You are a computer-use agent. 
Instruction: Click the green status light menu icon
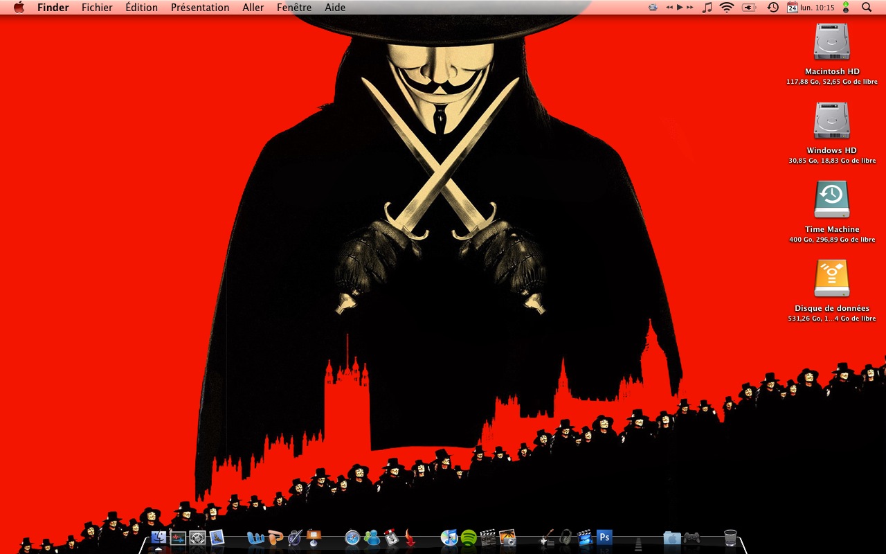tap(846, 8)
